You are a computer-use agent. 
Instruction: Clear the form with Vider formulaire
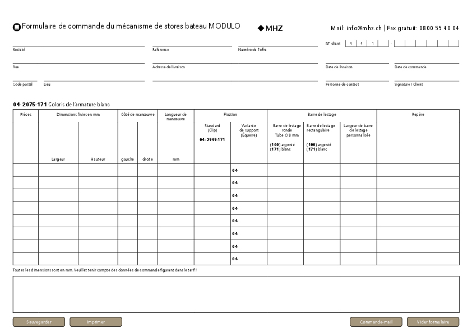tap(433, 322)
